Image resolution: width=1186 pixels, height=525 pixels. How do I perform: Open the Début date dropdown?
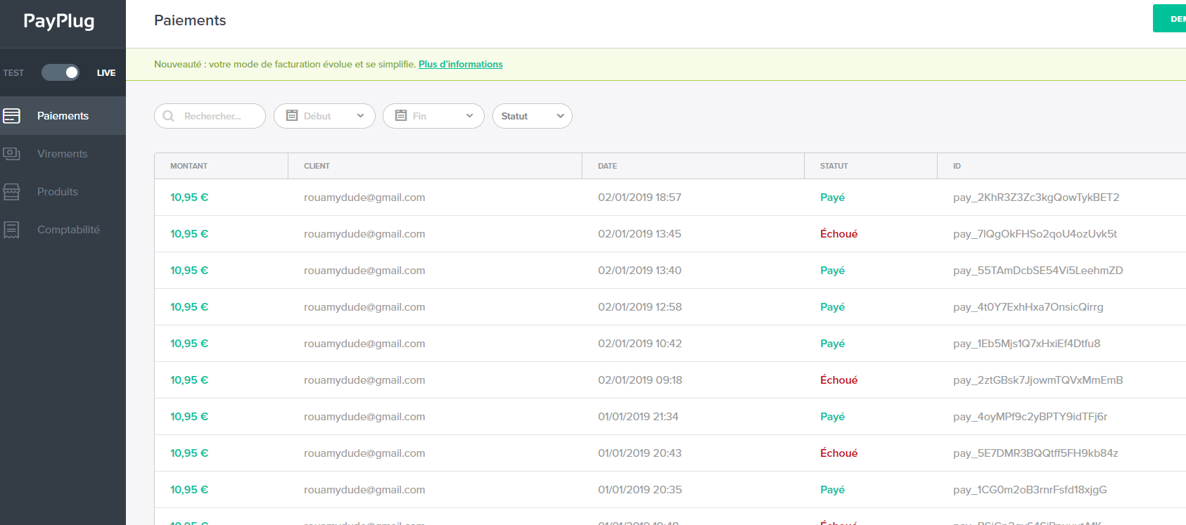(324, 116)
